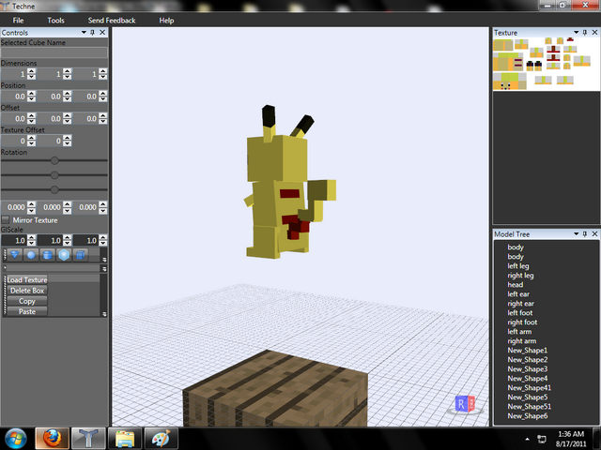Open Windows Explorer from the taskbar

click(125, 439)
